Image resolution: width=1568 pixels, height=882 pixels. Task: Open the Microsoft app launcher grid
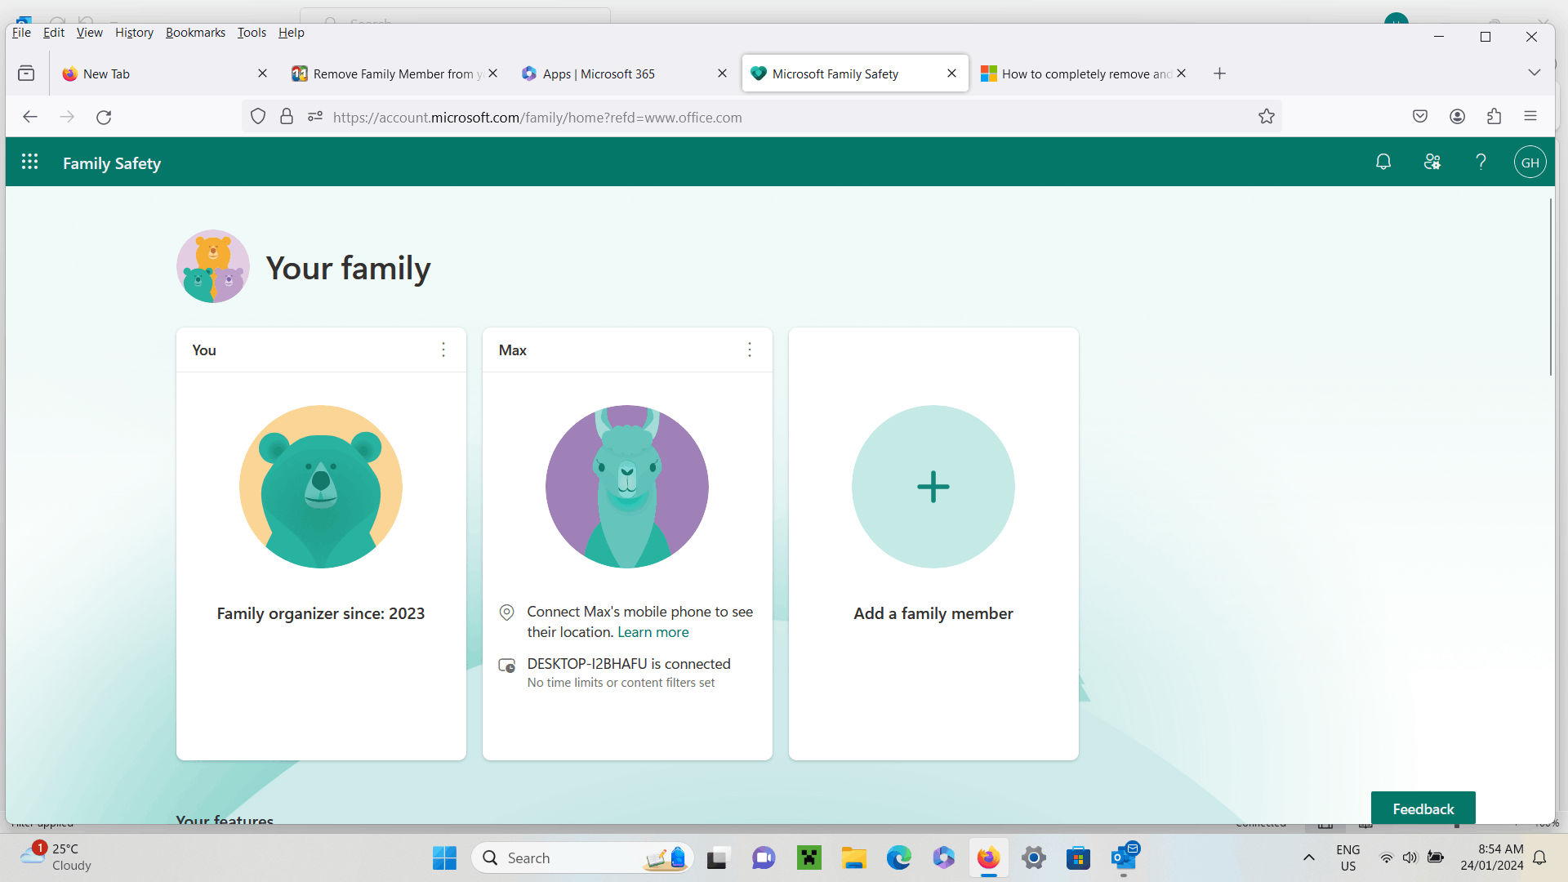click(x=29, y=162)
